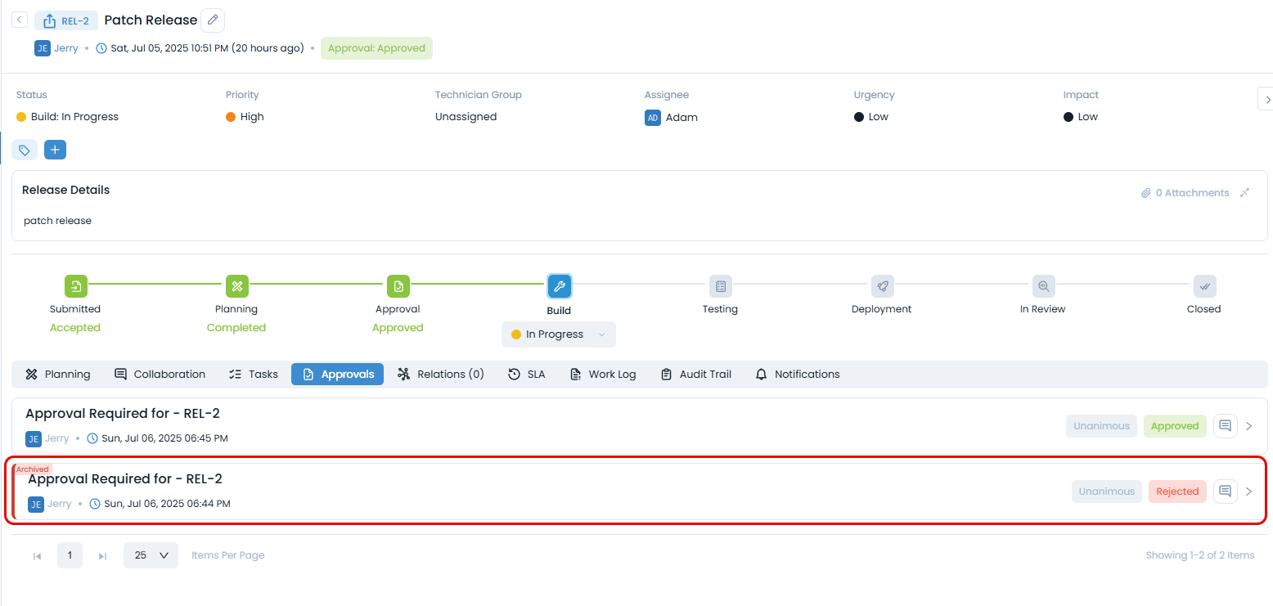The width and height of the screenshot is (1273, 606).
Task: Click the green Build stage progress connector
Action: pyautogui.click(x=479, y=286)
